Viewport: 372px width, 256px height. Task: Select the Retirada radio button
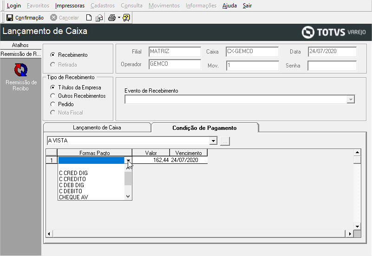click(x=52, y=65)
